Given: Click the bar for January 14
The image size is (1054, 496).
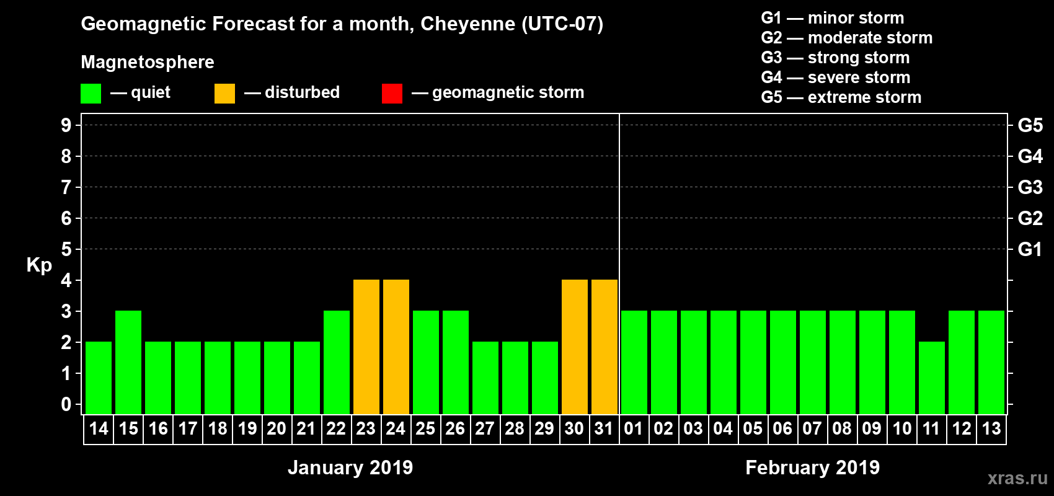Looking at the screenshot, I should (x=99, y=378).
